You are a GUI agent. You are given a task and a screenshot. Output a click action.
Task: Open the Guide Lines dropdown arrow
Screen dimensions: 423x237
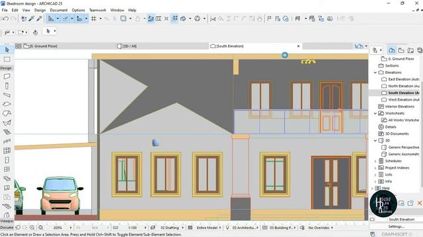pyautogui.click(x=58, y=18)
